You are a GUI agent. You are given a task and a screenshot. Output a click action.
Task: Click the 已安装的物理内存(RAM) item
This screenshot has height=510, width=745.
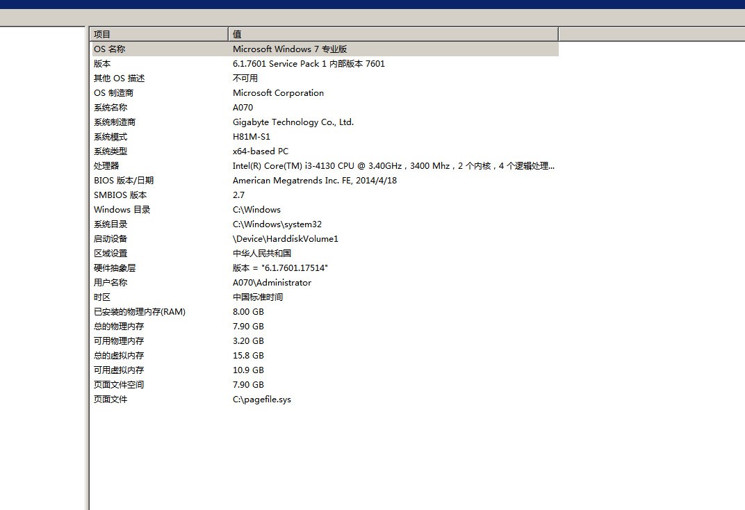(x=139, y=312)
